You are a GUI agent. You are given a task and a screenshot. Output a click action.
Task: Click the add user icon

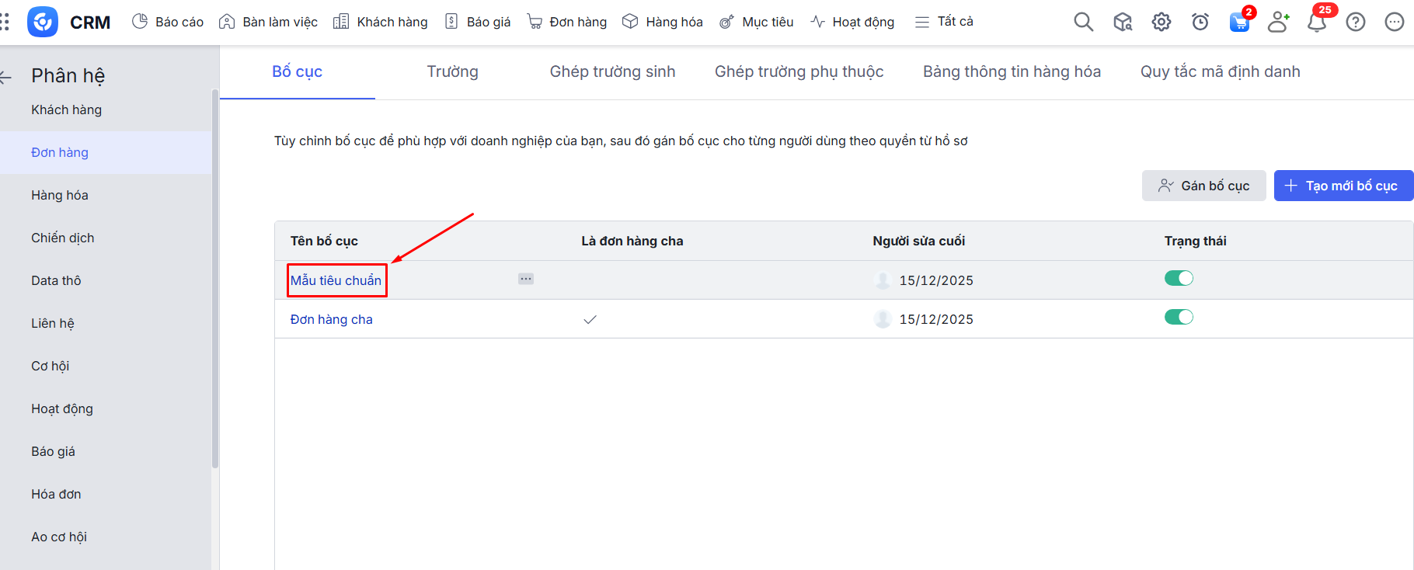point(1277,22)
